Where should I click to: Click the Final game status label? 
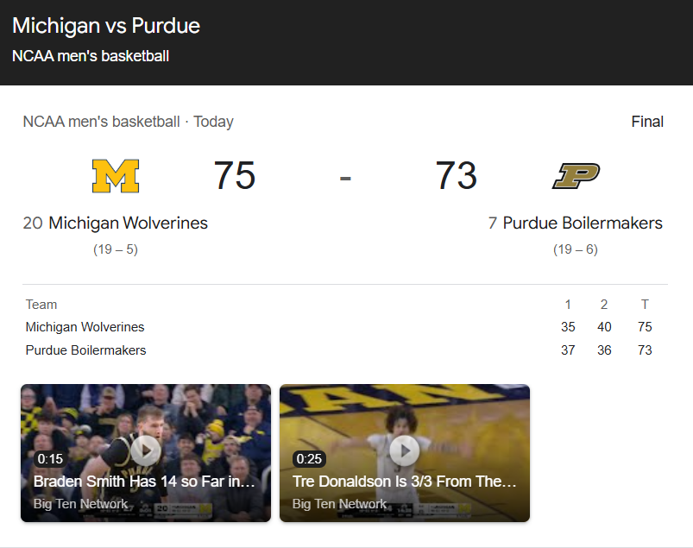[647, 122]
